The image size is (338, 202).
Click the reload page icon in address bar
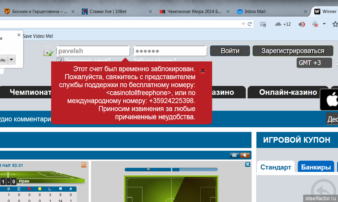tap(250, 24)
